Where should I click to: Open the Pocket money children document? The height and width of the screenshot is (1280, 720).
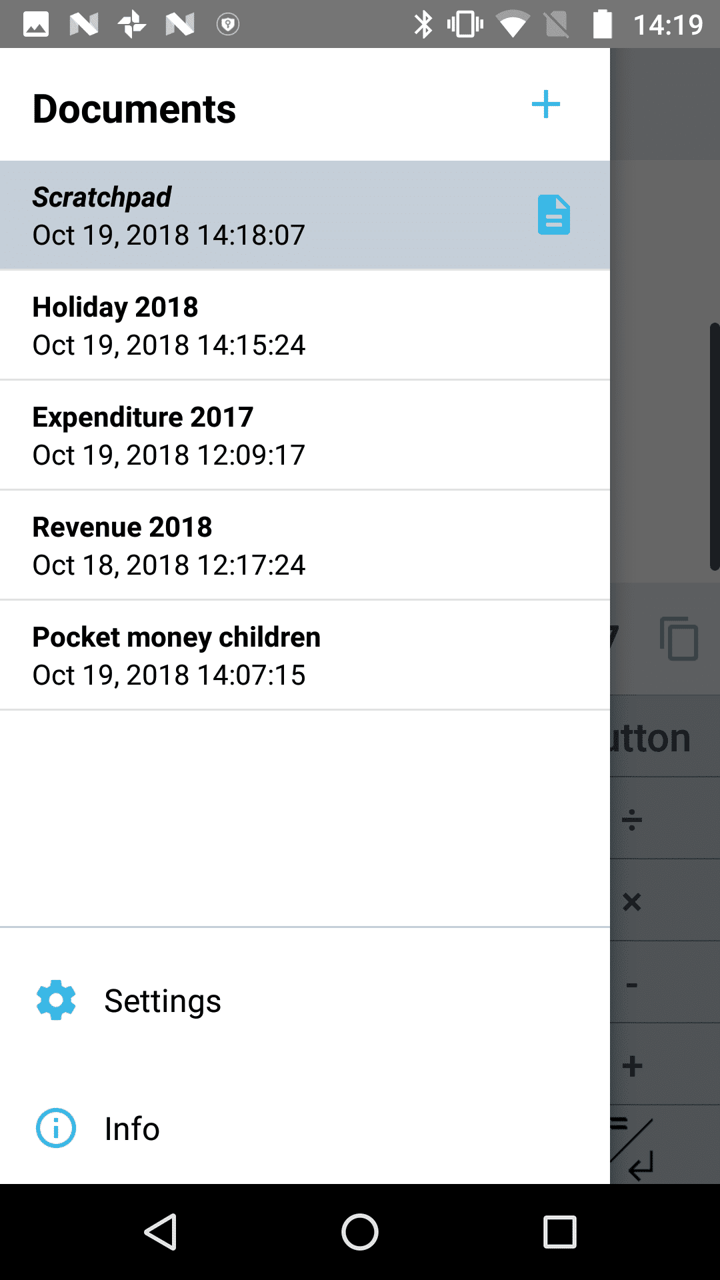click(267, 655)
